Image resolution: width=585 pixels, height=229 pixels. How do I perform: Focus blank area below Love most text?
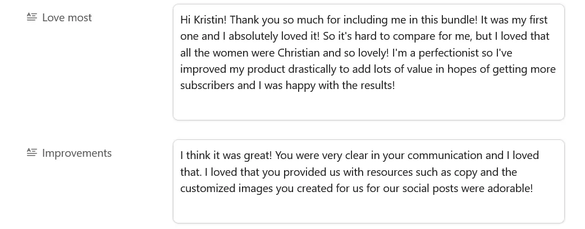(x=368, y=105)
